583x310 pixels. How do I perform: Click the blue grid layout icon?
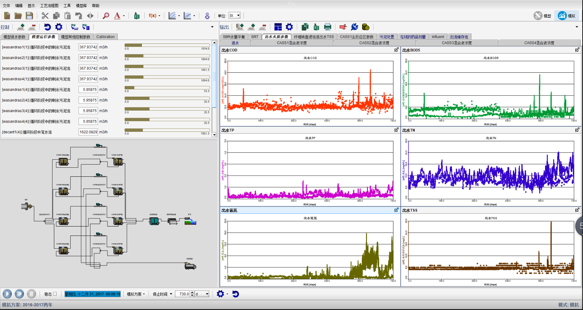tap(278, 27)
